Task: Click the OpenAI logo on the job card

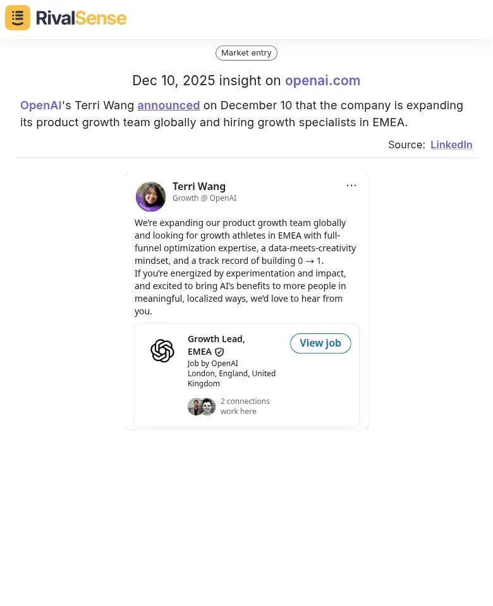Action: coord(162,350)
